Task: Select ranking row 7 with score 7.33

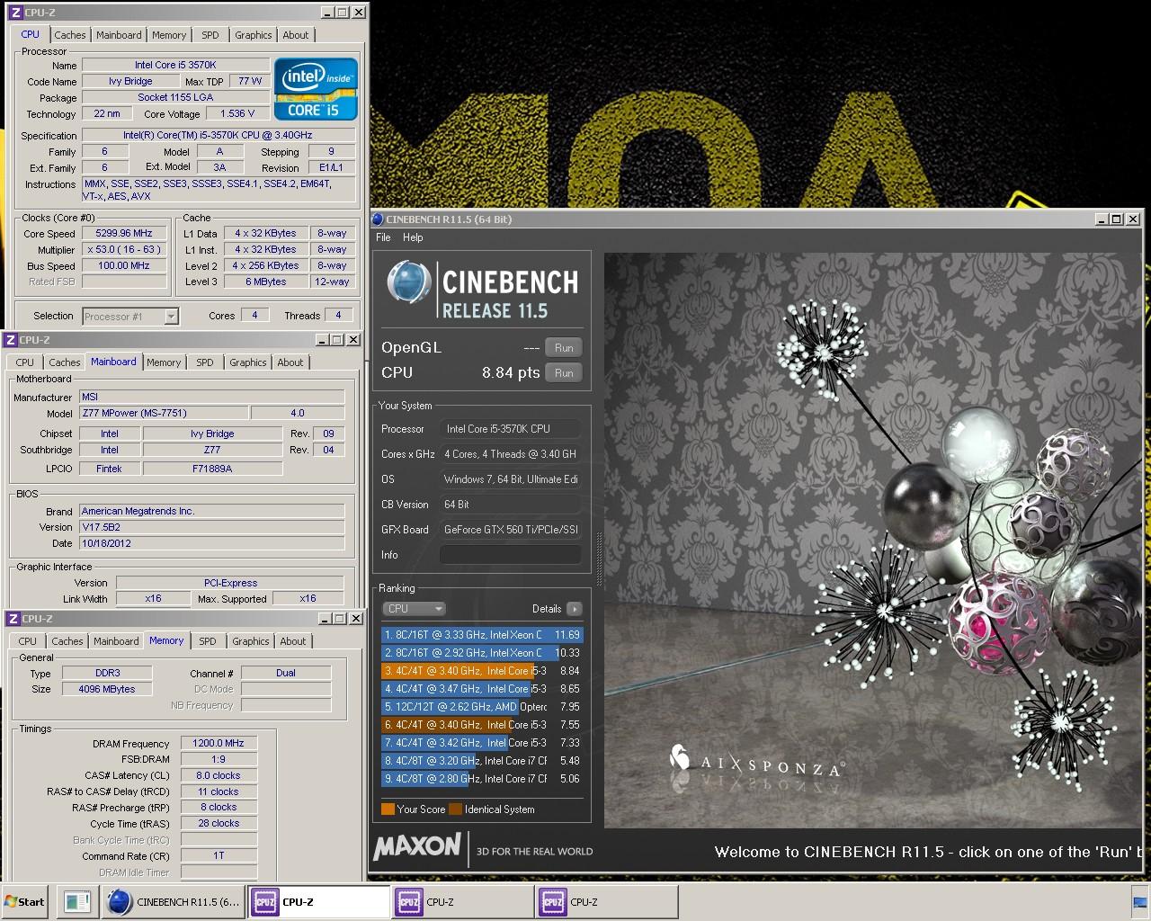Action: pos(482,743)
